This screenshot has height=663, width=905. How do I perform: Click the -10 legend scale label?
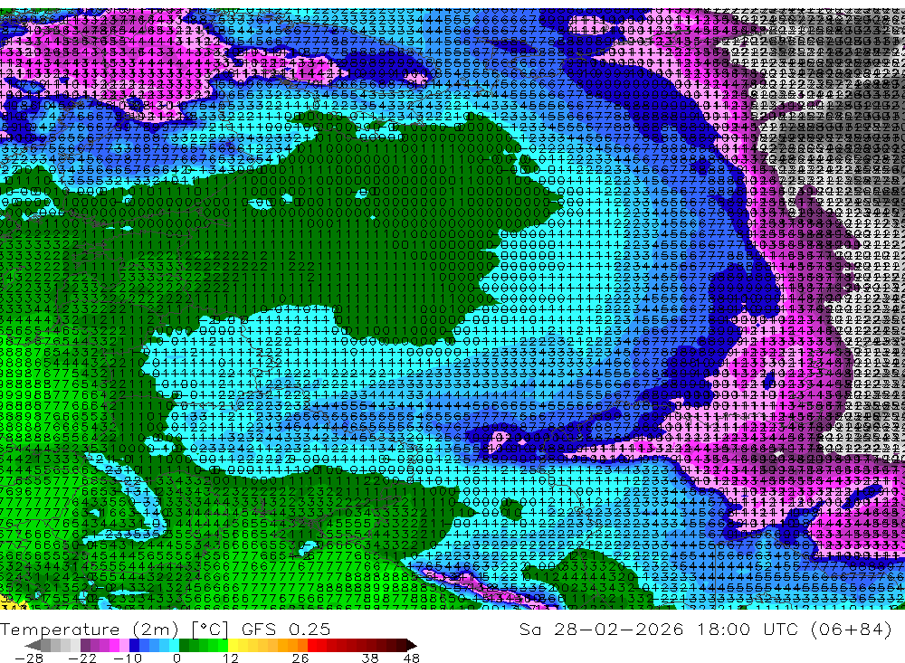[x=128, y=658]
